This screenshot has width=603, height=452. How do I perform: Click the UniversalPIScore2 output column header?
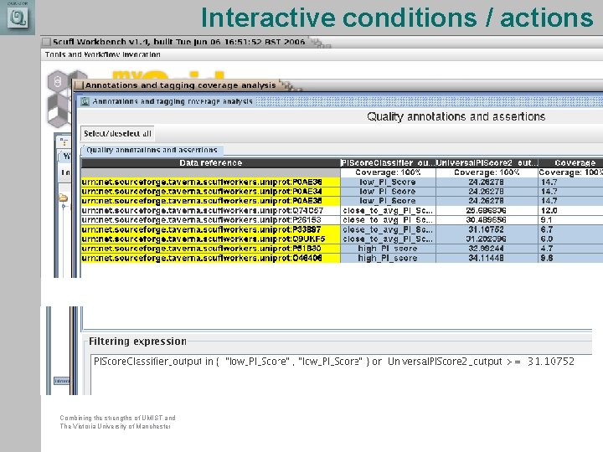tap(487, 163)
